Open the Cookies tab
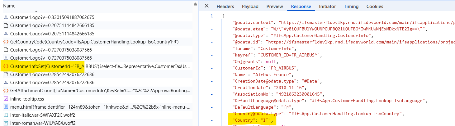The image size is (455, 126). [x=375, y=7]
